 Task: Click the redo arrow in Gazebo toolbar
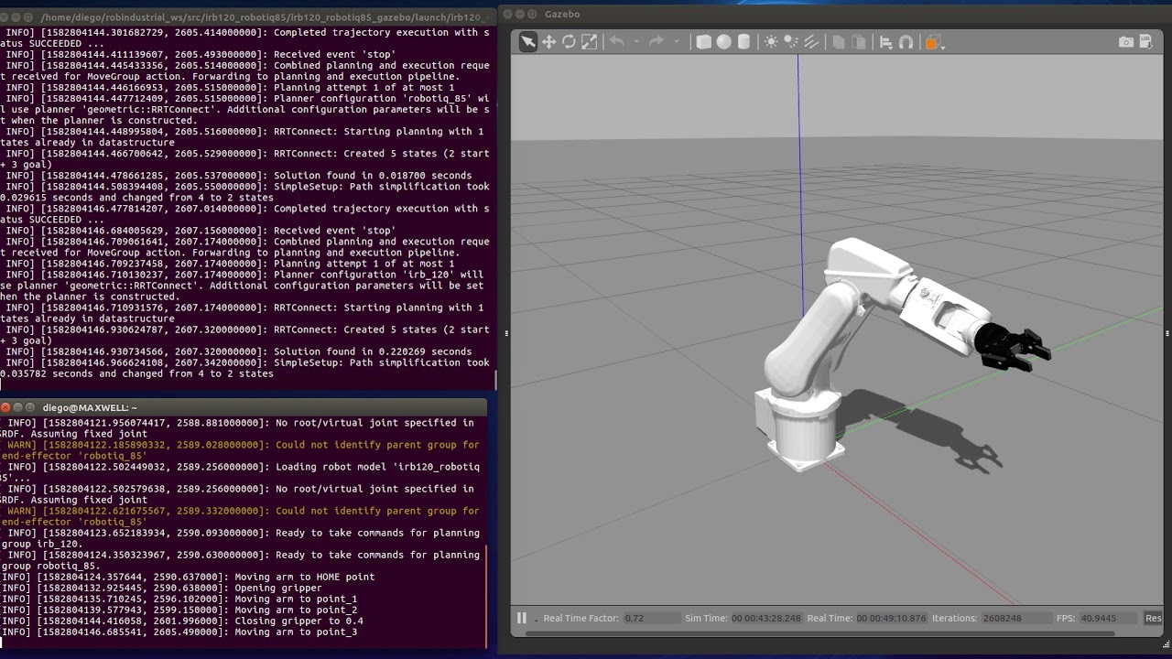click(657, 42)
